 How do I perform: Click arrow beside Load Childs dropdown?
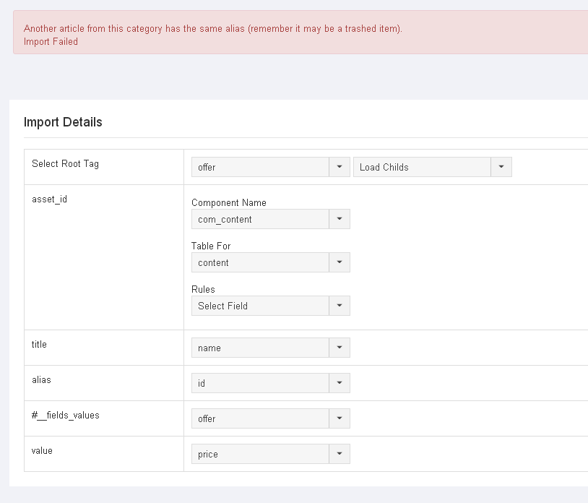point(501,167)
